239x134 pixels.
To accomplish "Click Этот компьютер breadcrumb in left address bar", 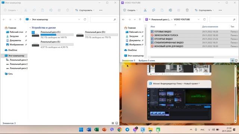I will click(40, 19).
